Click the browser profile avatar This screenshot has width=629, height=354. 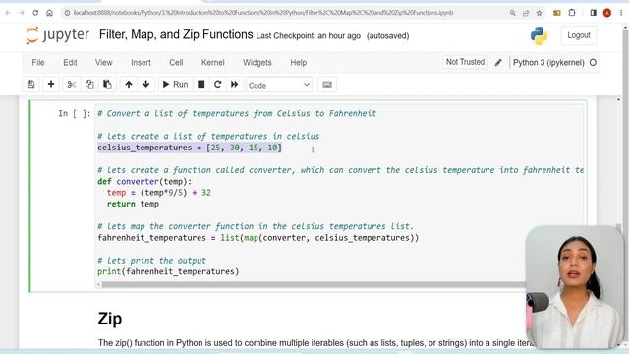pyautogui.click(x=607, y=13)
